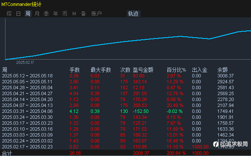Click the 合计 total row label
251x156 pixels.
pyautogui.click(x=7, y=153)
